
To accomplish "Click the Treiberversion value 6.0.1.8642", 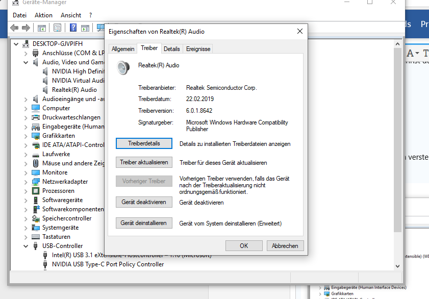I will (x=199, y=111).
